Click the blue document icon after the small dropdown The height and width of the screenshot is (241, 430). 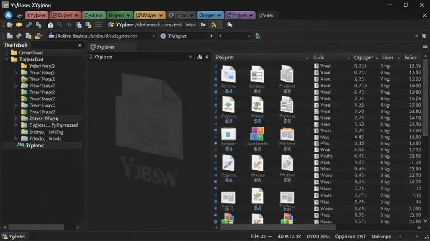click(x=257, y=36)
